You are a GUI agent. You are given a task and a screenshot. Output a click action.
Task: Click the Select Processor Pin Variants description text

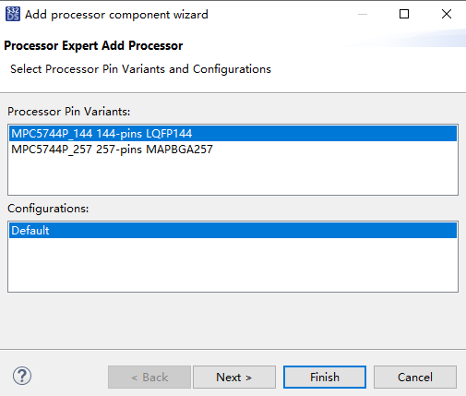tap(140, 69)
